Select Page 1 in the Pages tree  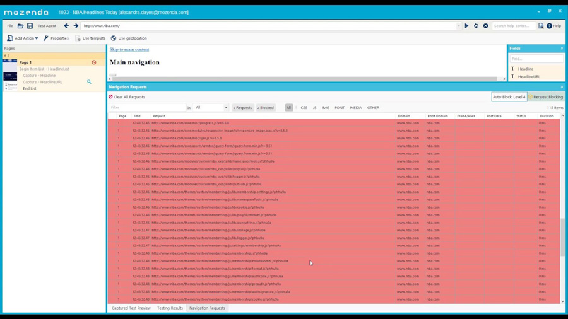(x=25, y=62)
